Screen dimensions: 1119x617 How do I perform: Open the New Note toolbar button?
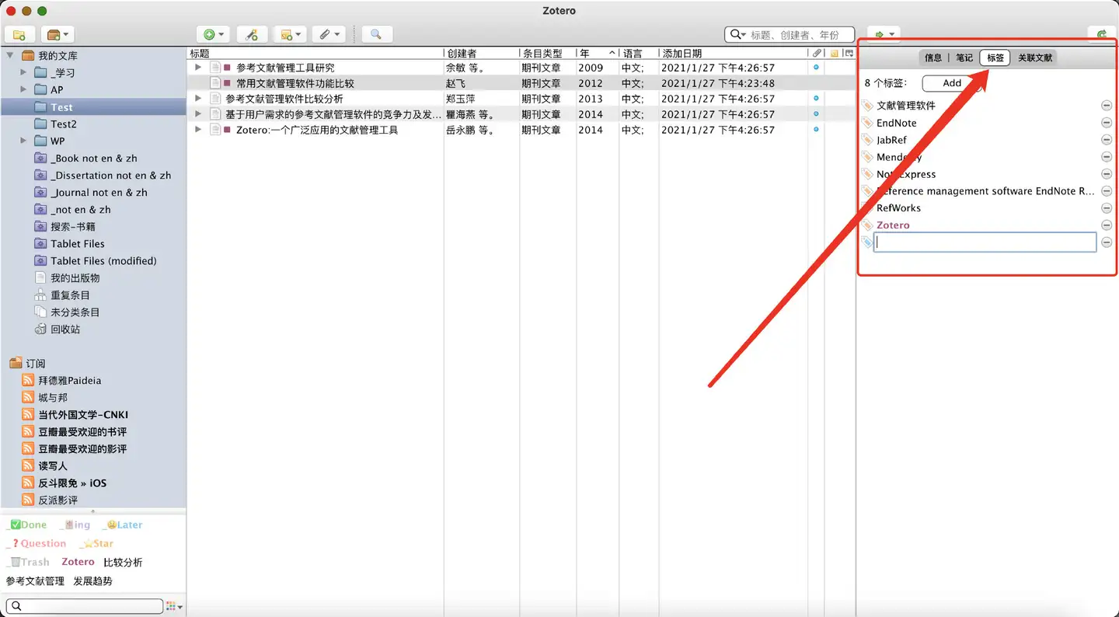click(290, 34)
